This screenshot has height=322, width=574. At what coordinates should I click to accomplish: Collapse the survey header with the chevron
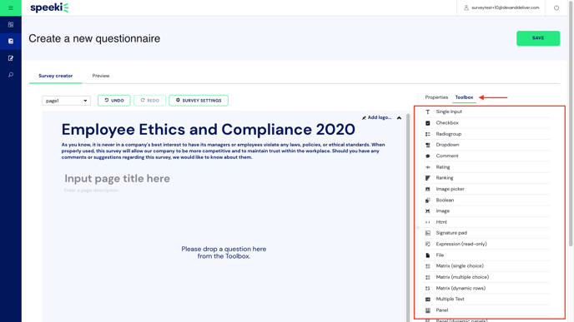pos(399,117)
